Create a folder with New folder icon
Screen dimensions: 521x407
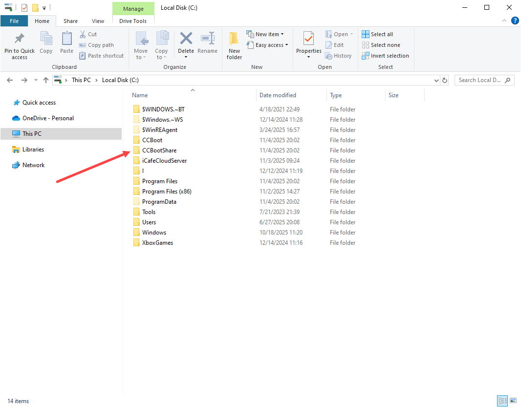click(234, 39)
